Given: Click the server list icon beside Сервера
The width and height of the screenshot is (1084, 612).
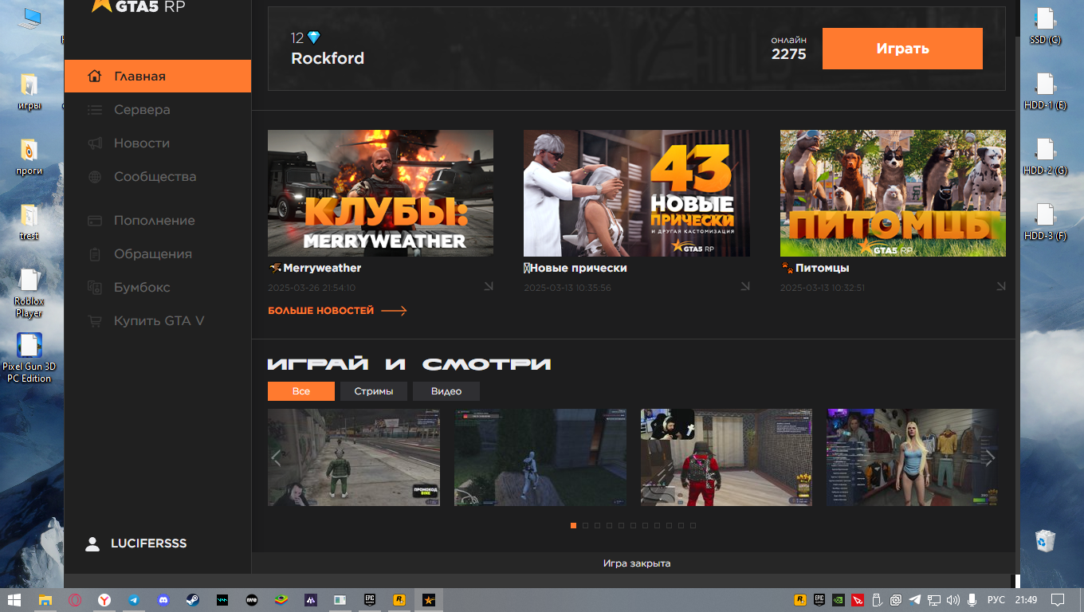Looking at the screenshot, I should (95, 110).
